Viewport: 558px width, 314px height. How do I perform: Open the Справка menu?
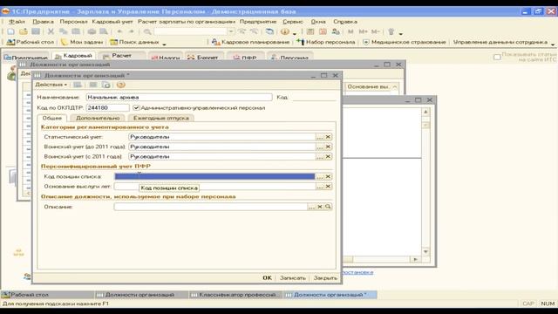click(345, 22)
